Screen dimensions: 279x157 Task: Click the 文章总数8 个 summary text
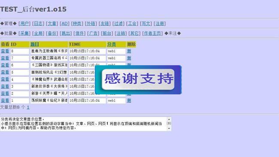tap(12, 107)
